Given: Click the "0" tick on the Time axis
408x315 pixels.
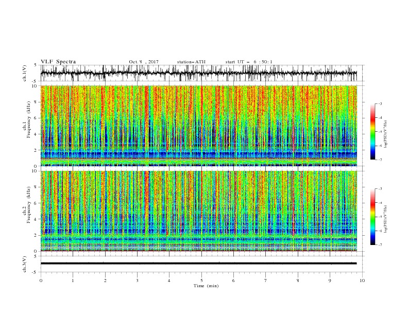Looking at the screenshot, I should click(x=41, y=281).
